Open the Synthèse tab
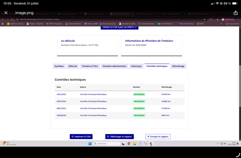 pos(59,66)
